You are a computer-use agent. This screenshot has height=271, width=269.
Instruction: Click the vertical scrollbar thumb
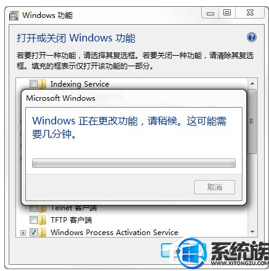pyautogui.click(x=252, y=122)
